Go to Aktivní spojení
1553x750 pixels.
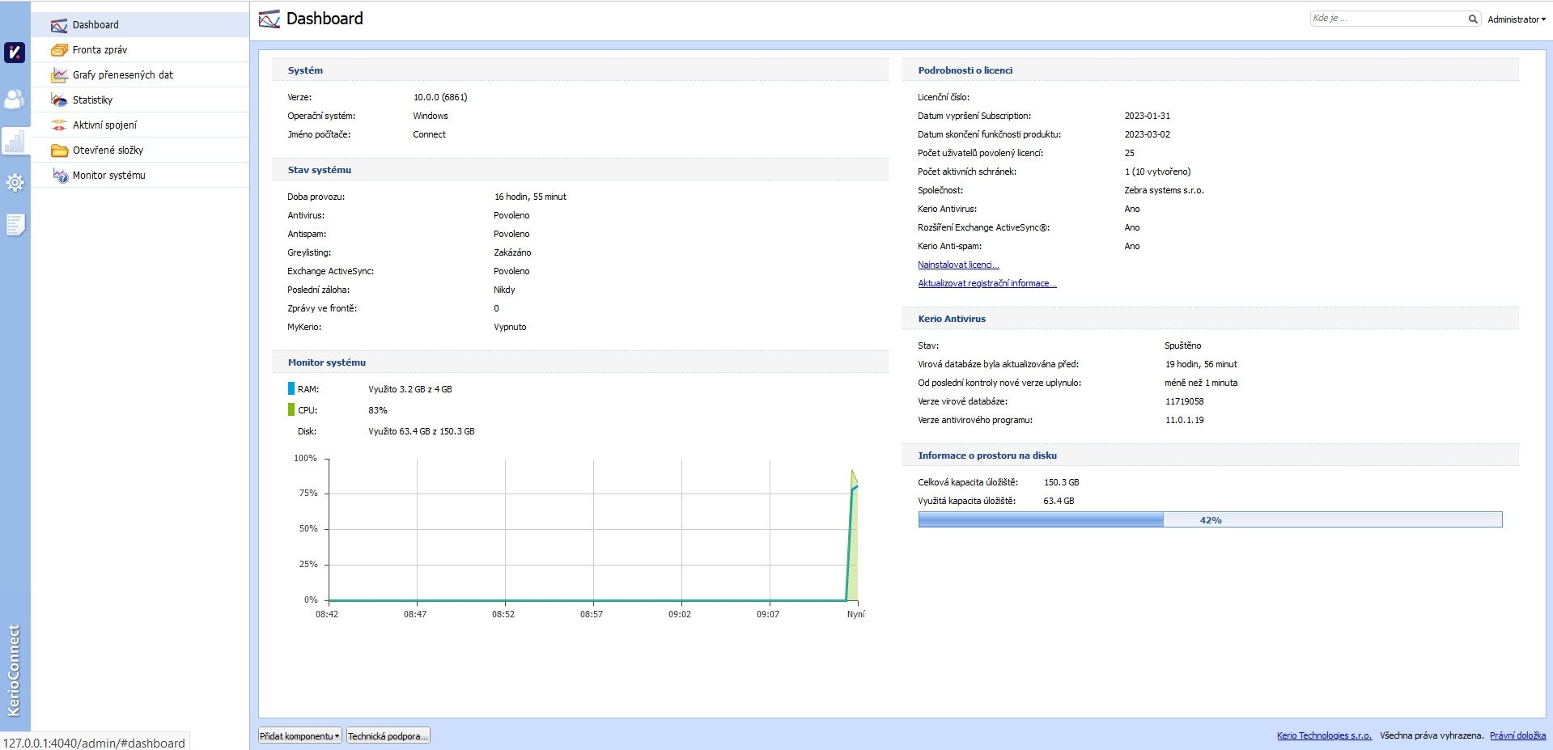[x=104, y=125]
